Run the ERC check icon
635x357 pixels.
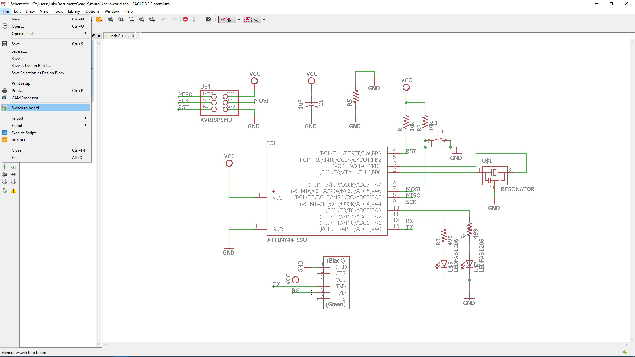5,191
